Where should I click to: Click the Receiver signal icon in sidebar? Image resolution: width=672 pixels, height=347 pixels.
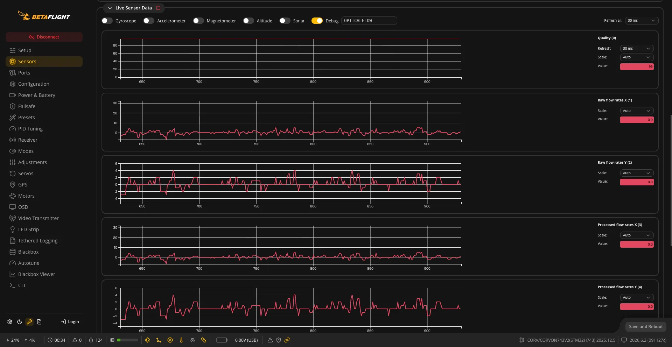click(13, 140)
